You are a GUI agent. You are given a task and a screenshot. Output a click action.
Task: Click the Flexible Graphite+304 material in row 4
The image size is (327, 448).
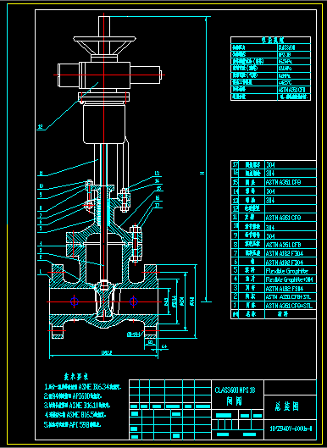click(x=289, y=279)
